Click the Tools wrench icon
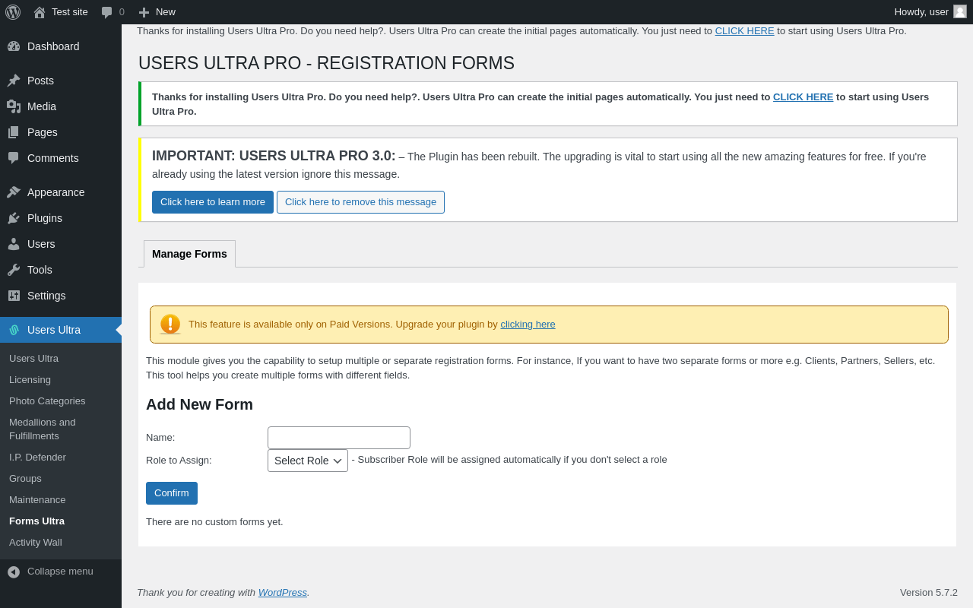 pyautogui.click(x=14, y=270)
